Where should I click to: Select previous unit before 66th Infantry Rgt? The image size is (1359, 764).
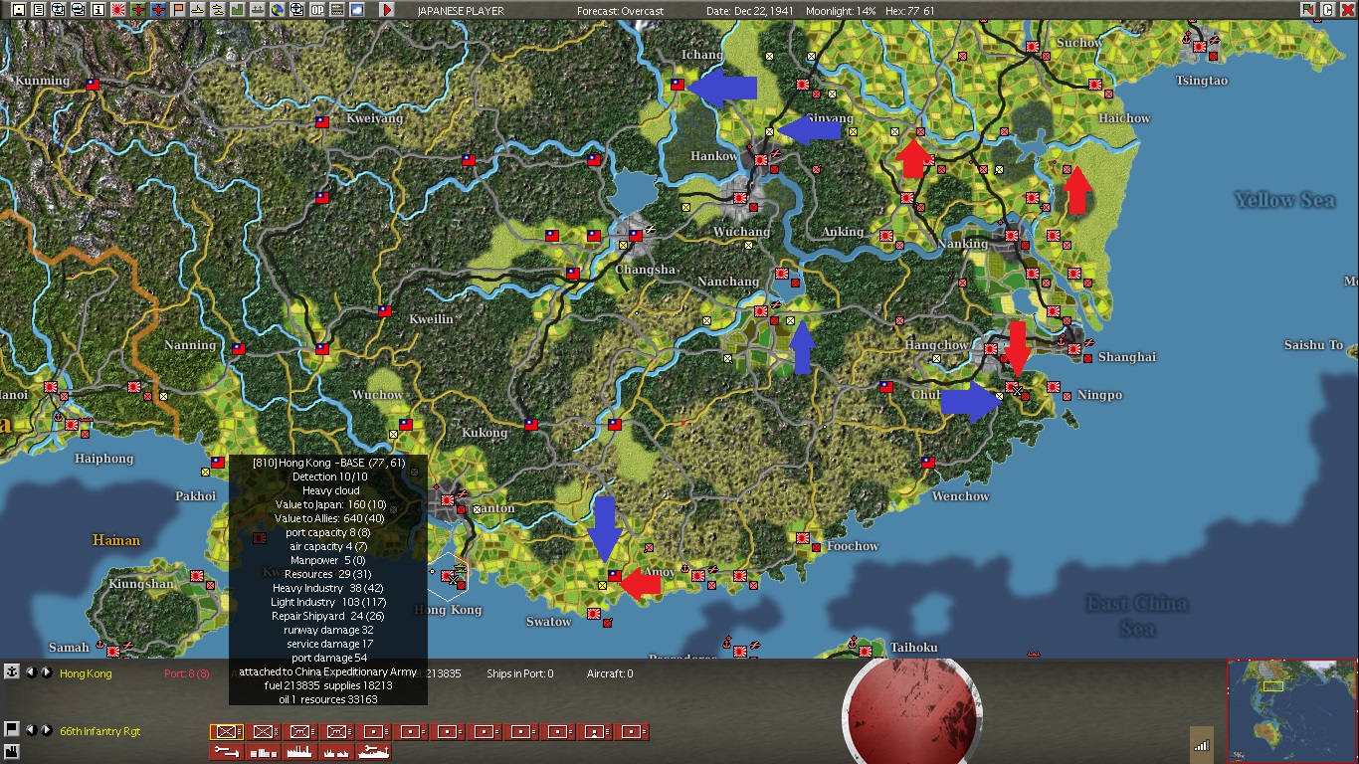[30, 730]
